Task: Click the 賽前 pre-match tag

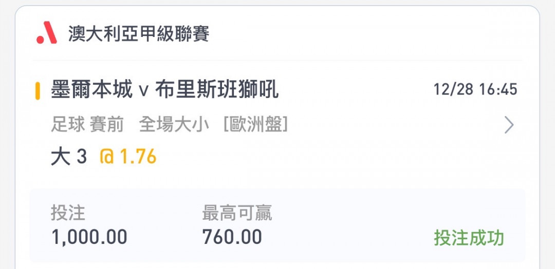Action: point(106,125)
